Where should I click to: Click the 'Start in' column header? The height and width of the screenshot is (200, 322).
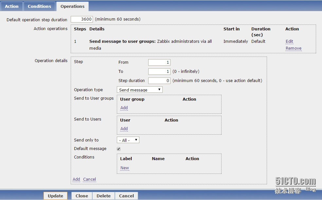(x=231, y=29)
